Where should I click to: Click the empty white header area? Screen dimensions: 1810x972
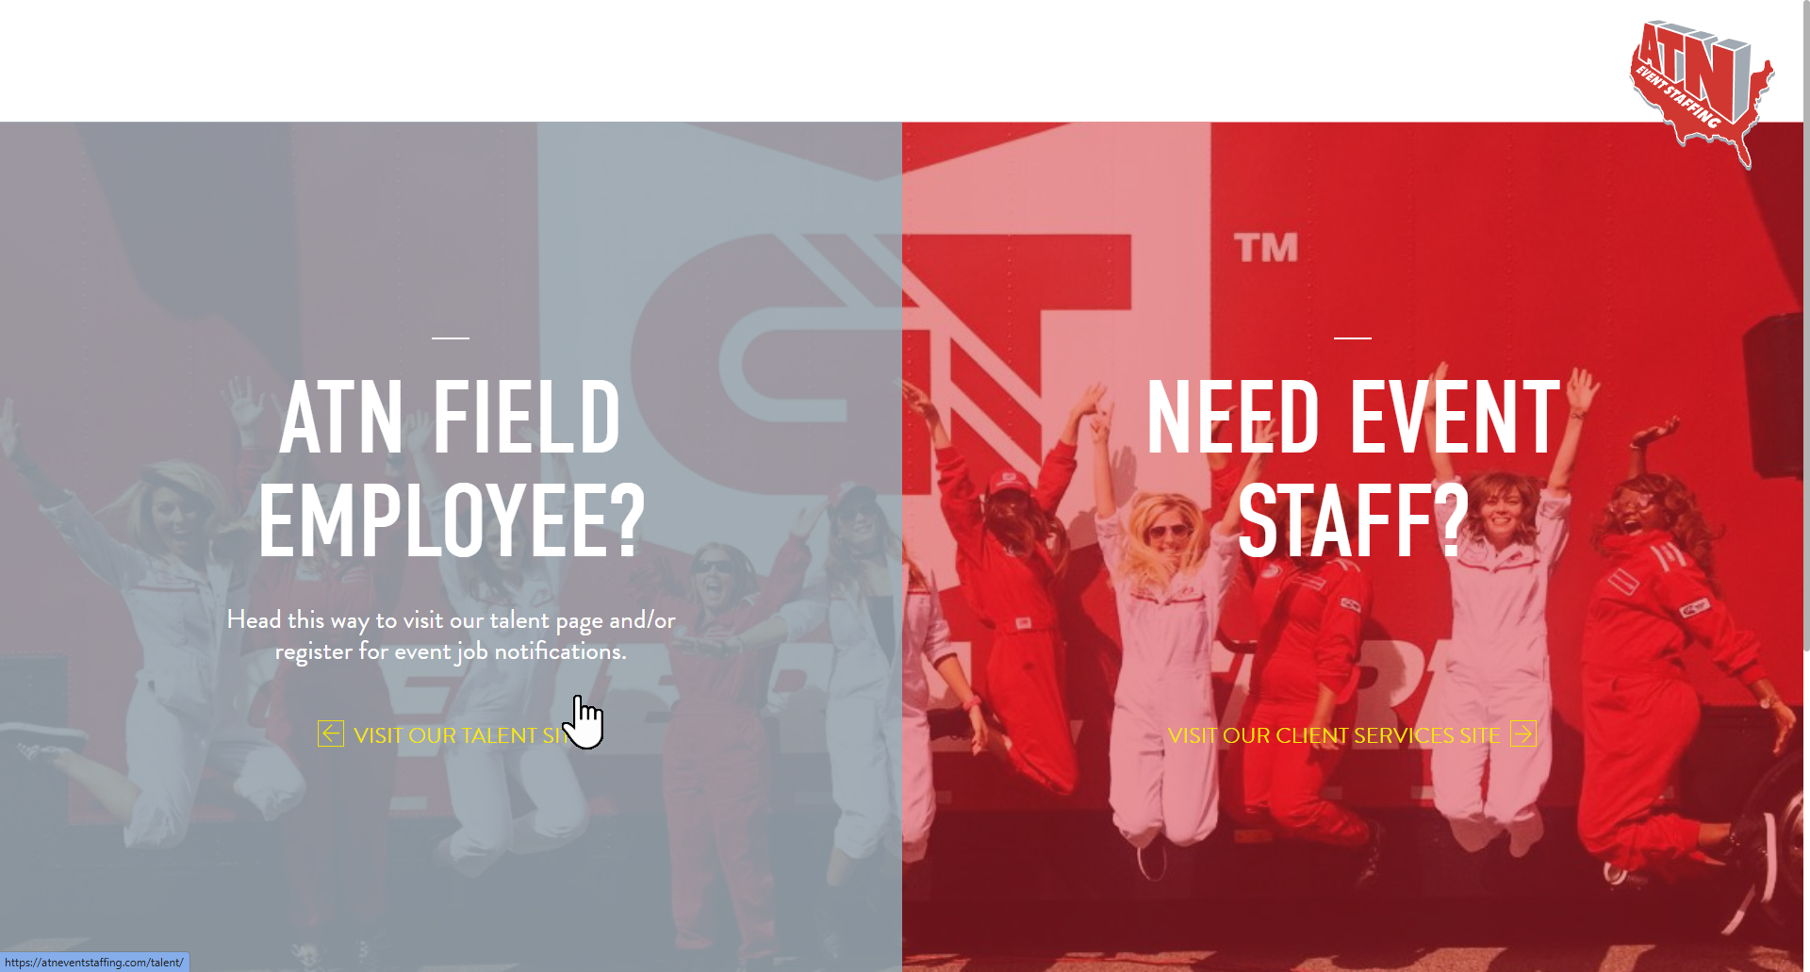click(x=811, y=60)
